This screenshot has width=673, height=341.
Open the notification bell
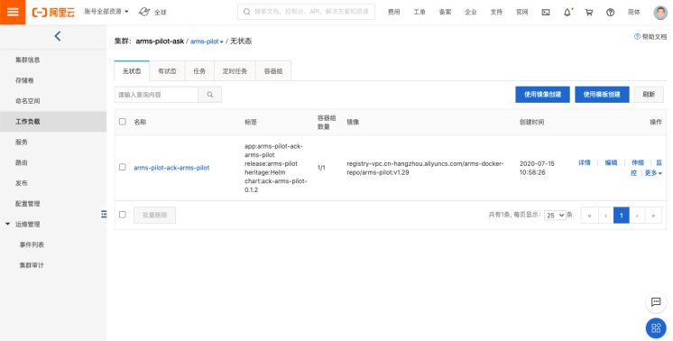point(567,13)
